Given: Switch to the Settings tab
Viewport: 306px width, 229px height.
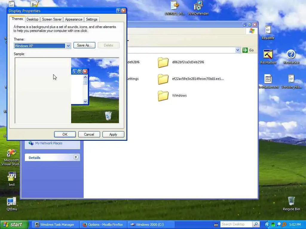Looking at the screenshot, I should (x=91, y=19).
